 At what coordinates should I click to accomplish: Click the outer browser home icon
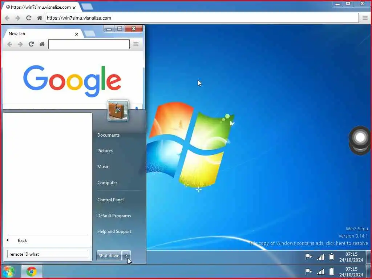coord(40,18)
